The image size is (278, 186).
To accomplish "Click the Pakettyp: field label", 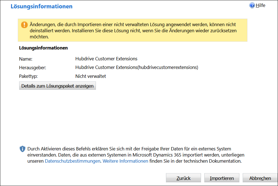I will (28, 76).
